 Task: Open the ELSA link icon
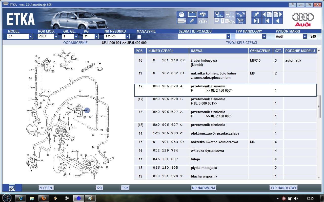[x=219, y=14]
